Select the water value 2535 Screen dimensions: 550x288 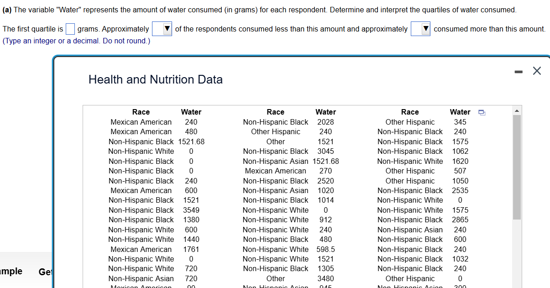[x=460, y=190]
